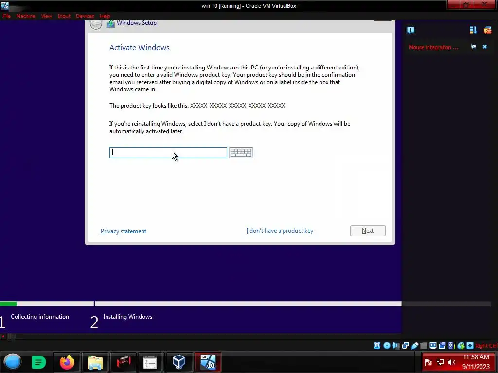The width and height of the screenshot is (498, 373).
Task: Open the View menu
Action: pyautogui.click(x=46, y=16)
